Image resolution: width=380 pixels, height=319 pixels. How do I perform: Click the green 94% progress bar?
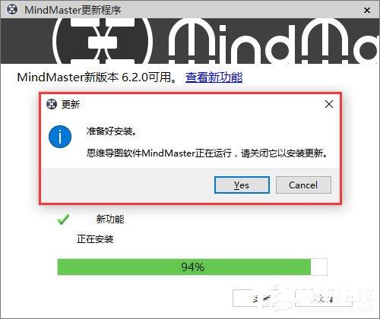click(x=184, y=267)
